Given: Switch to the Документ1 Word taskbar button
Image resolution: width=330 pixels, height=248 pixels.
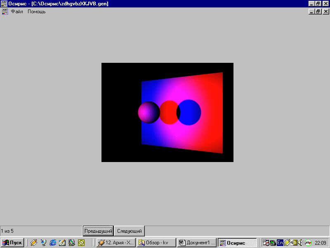Looking at the screenshot, I should click(x=197, y=243).
